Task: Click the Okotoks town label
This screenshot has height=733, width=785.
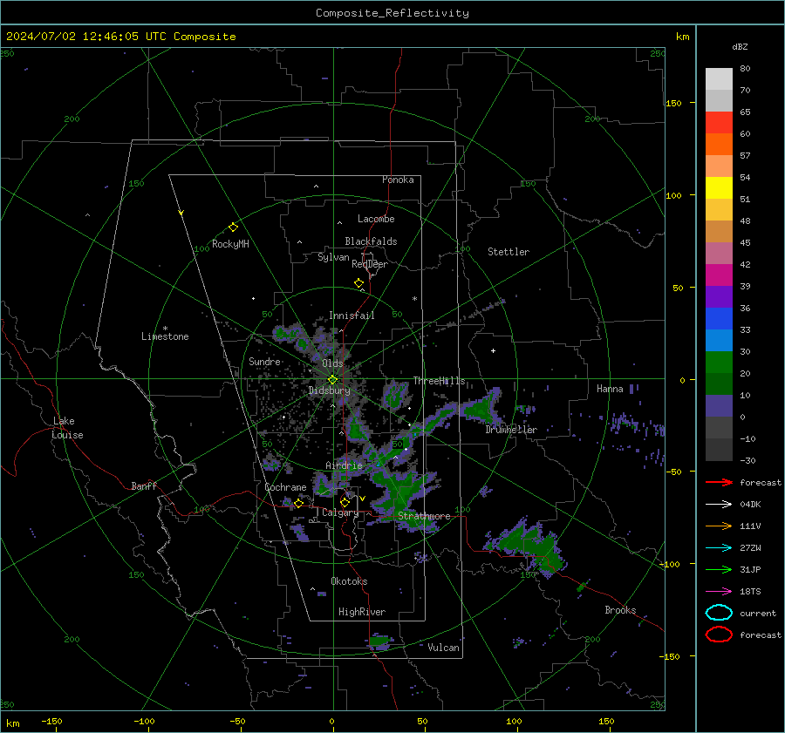Action: pos(349,581)
